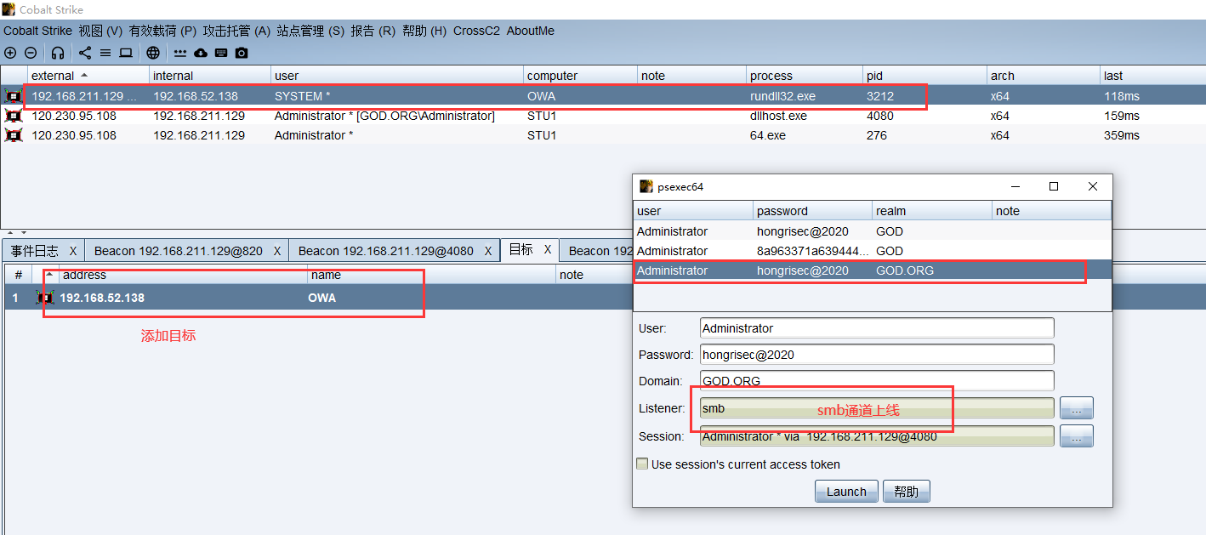Viewport: 1206px width, 535px height.
Task: Click the Listener field showing smb
Action: point(877,408)
